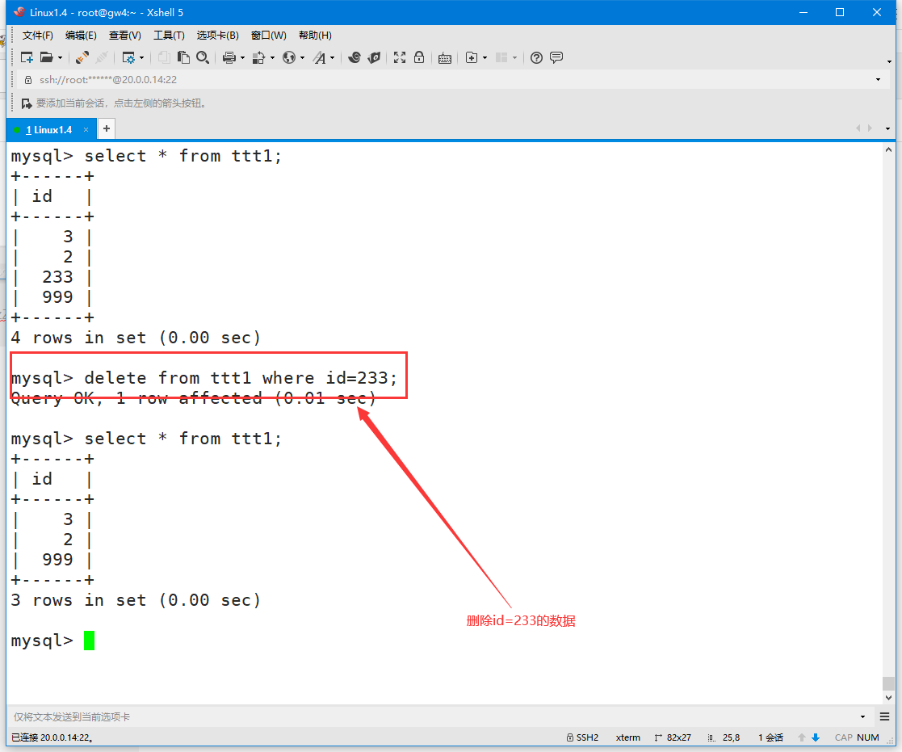Open session folder icon in toolbar
The image size is (902, 752).
point(47,57)
